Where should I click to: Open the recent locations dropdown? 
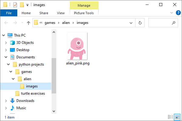pos(22,23)
